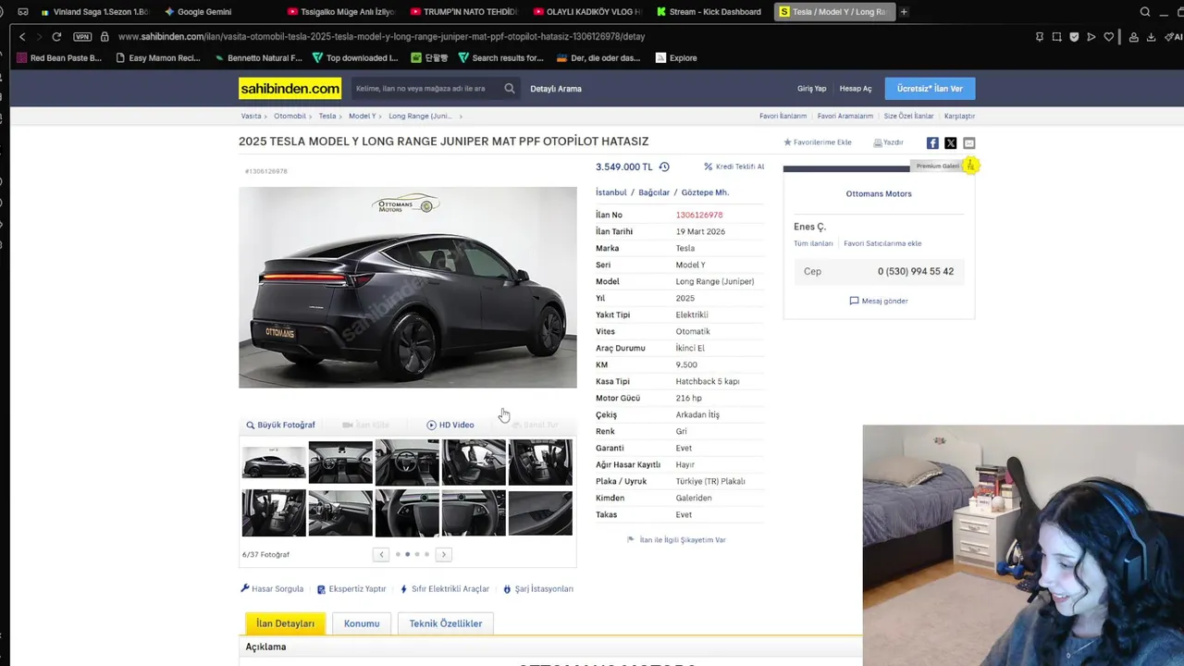Go to previous gallery thumbnail page arrow
The image size is (1184, 666).
coord(381,555)
